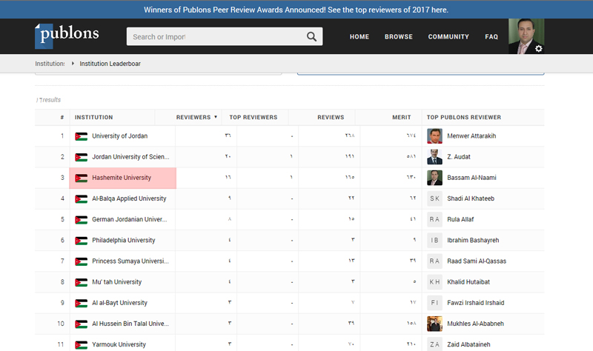Click flag beside Mu'tah University
Image resolution: width=593 pixels, height=351 pixels.
(x=81, y=282)
